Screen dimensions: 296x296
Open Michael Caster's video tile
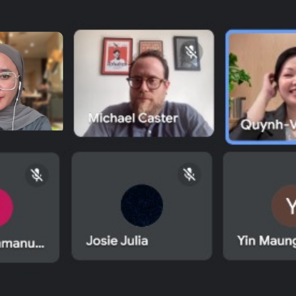pyautogui.click(x=144, y=83)
